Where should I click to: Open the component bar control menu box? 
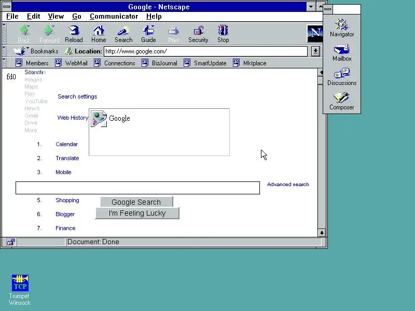click(328, 9)
